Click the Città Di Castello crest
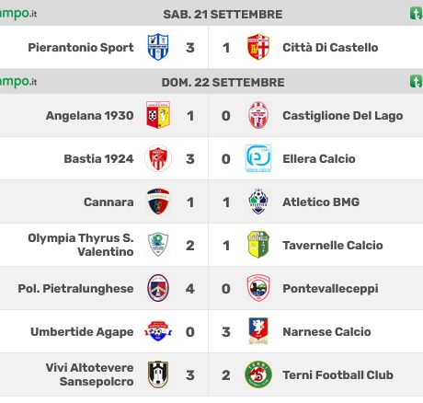423x403 pixels. (x=258, y=47)
